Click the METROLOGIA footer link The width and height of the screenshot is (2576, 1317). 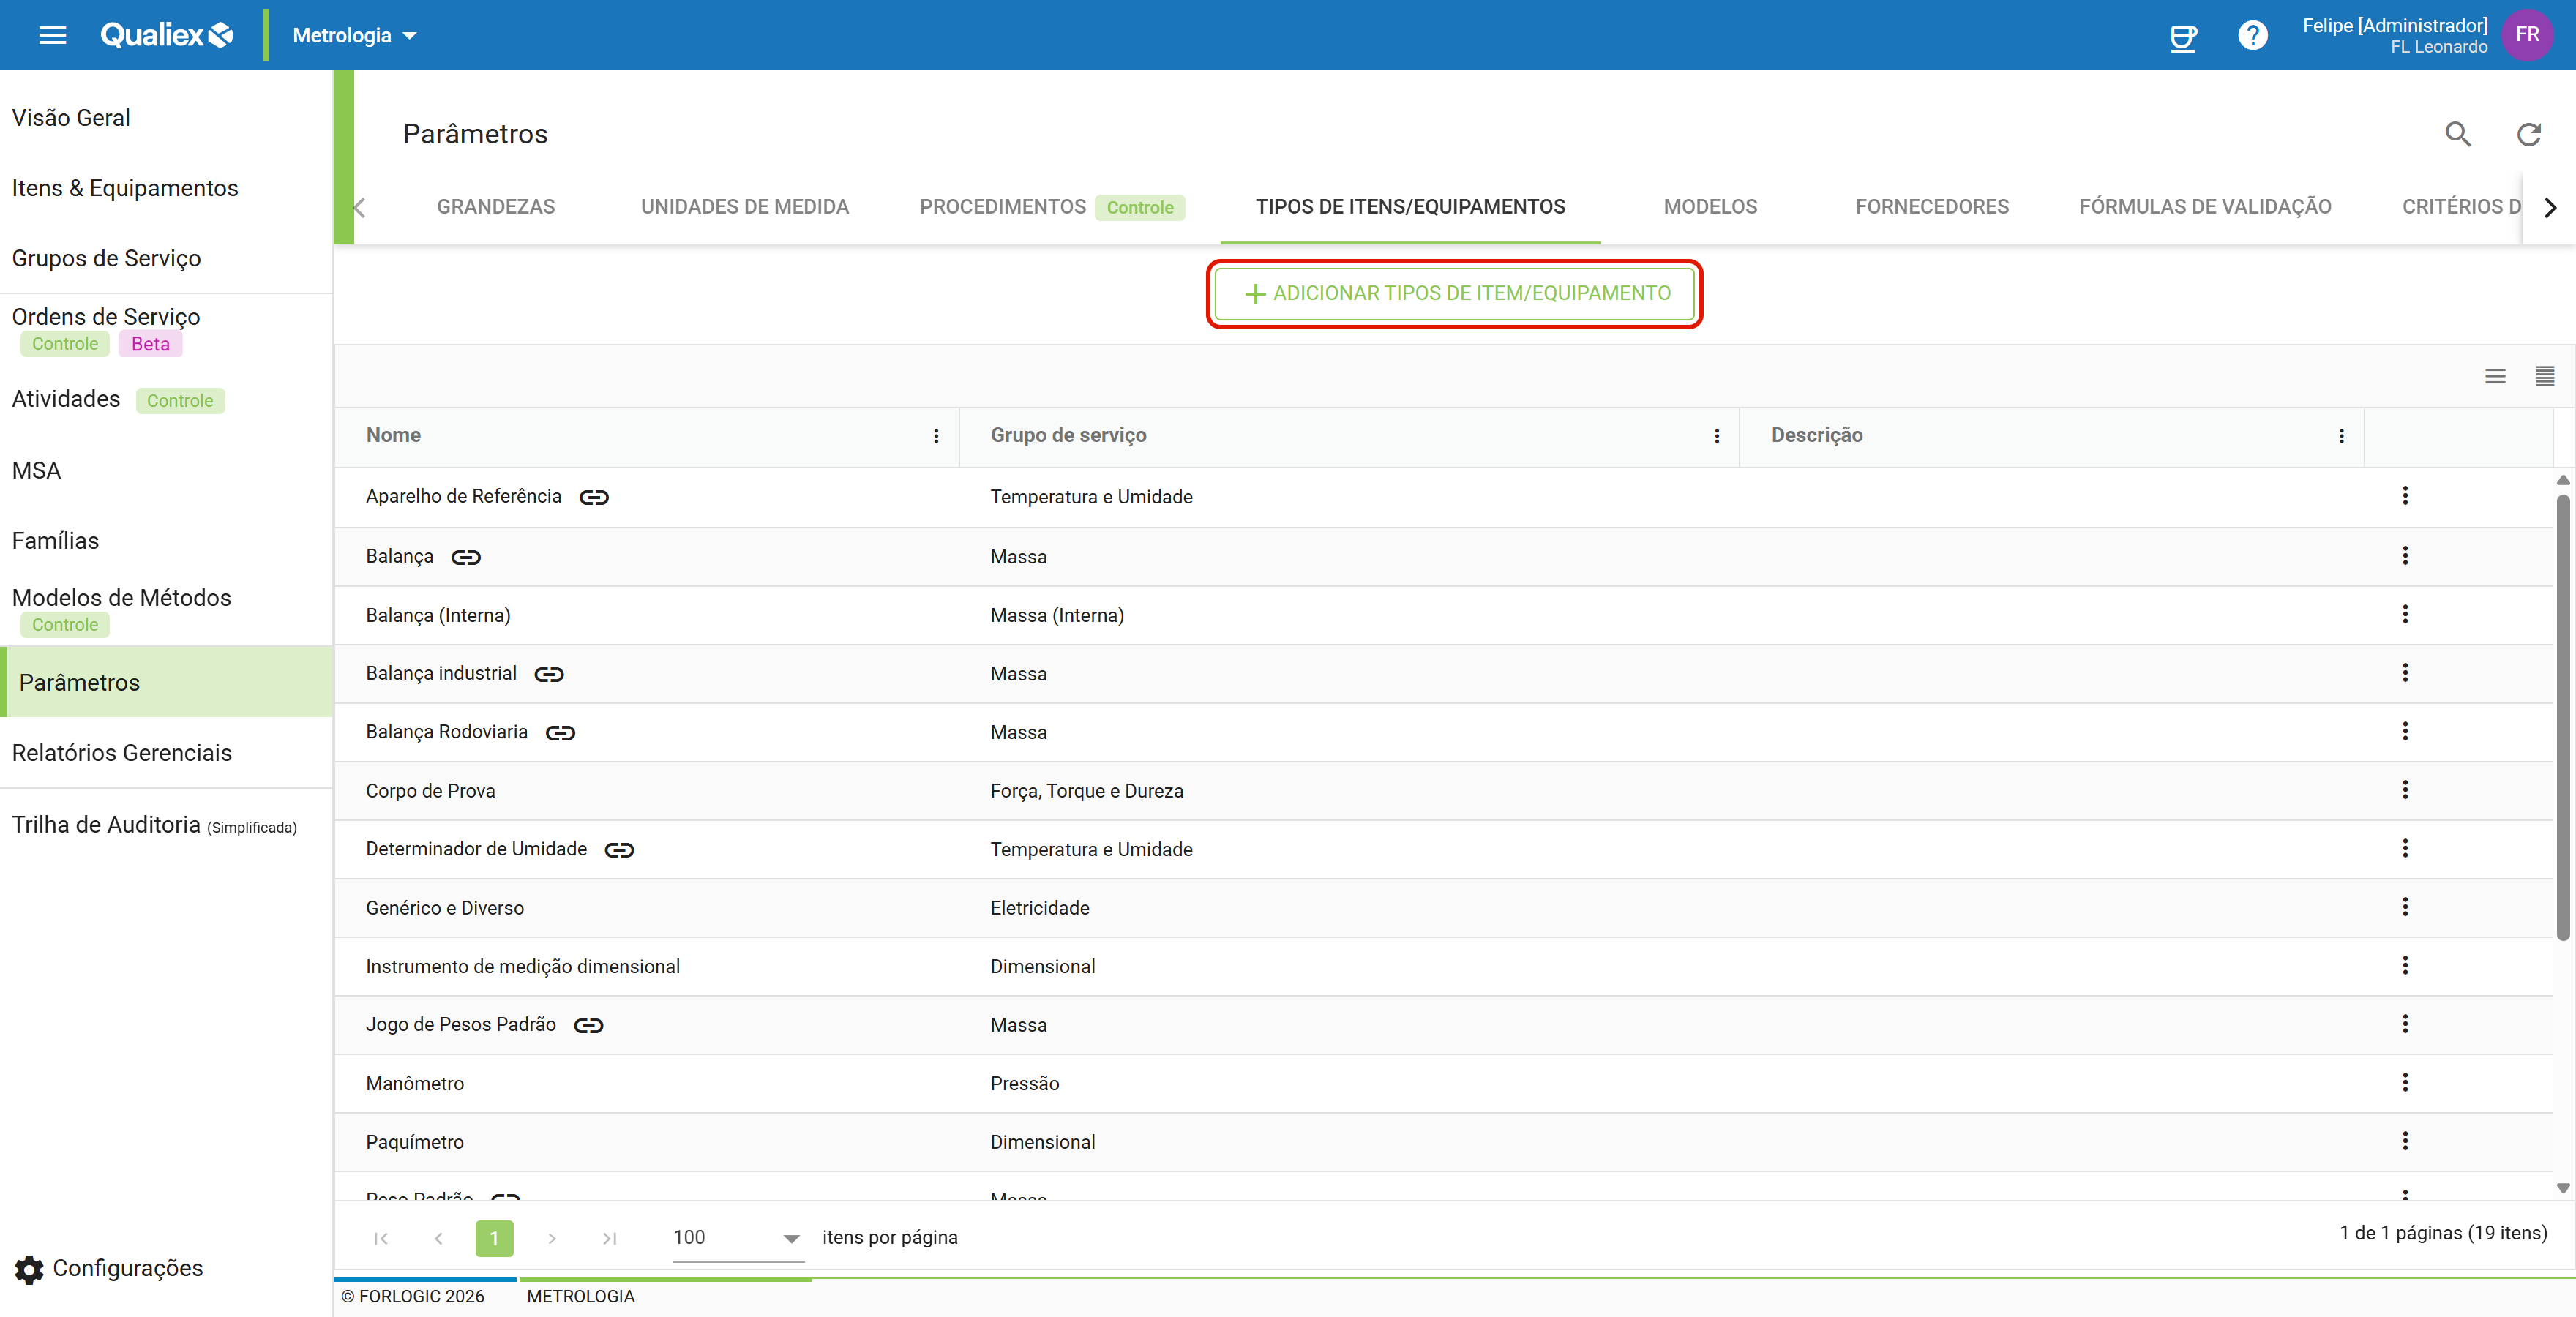(580, 1296)
